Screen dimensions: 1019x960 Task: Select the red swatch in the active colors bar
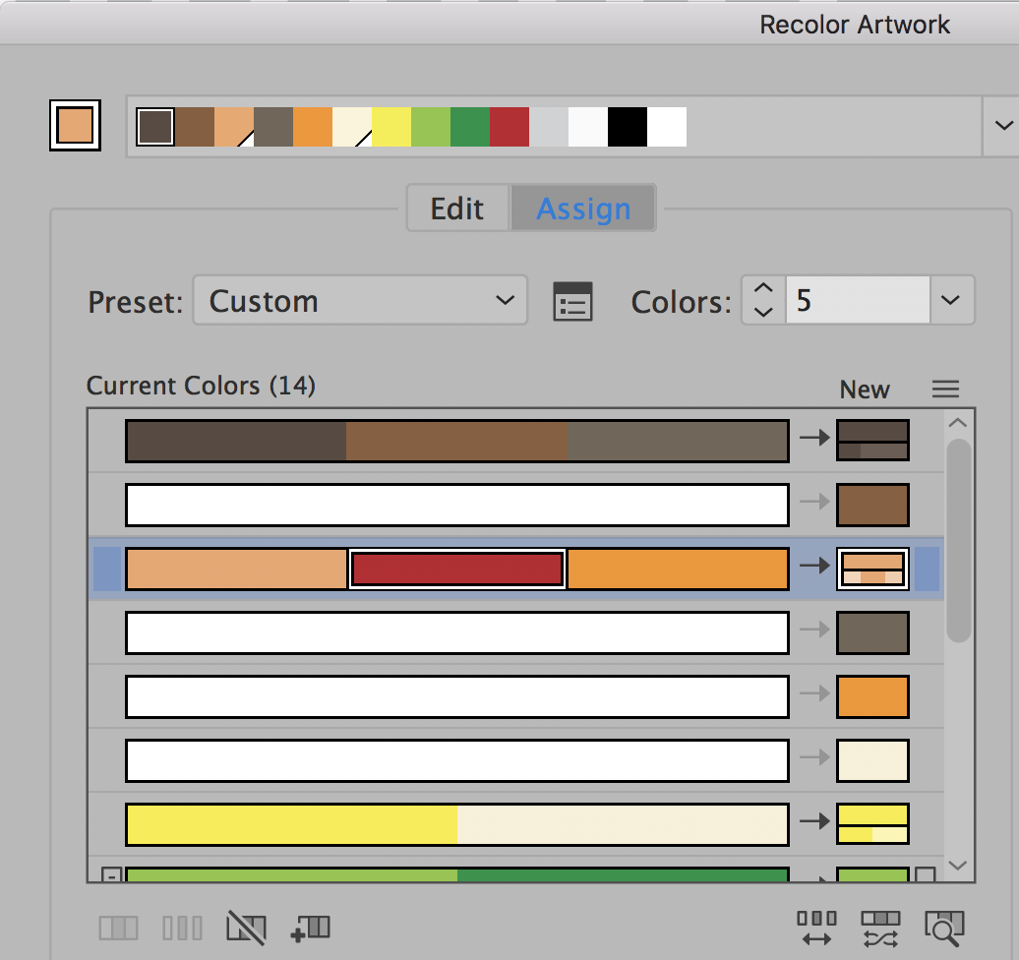coord(509,127)
